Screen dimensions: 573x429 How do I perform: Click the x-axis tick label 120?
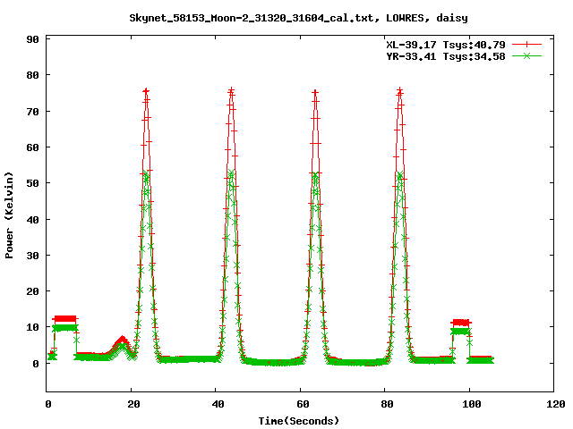coord(555,404)
